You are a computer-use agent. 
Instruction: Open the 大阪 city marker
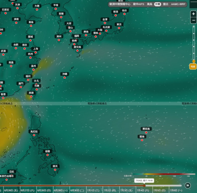tap(100, 34)
